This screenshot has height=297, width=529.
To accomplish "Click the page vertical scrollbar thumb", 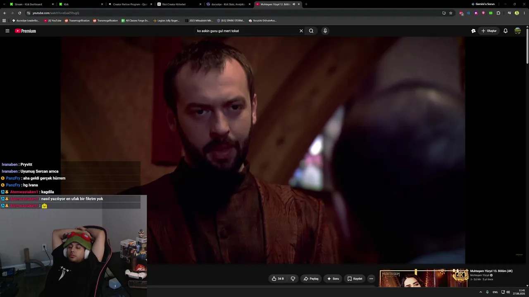I will click(x=527, y=45).
